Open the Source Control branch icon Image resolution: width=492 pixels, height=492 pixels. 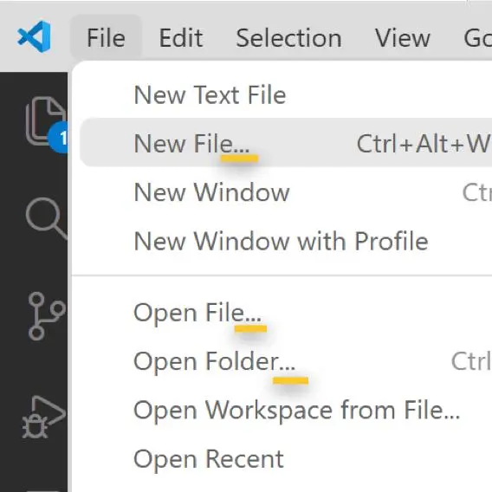(x=47, y=316)
